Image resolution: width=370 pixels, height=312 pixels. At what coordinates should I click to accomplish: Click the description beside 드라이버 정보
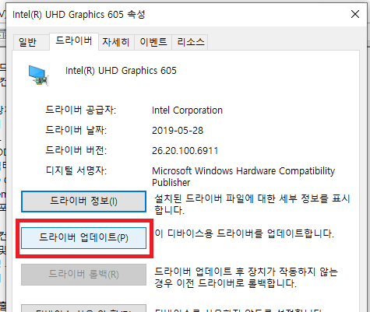252,204
